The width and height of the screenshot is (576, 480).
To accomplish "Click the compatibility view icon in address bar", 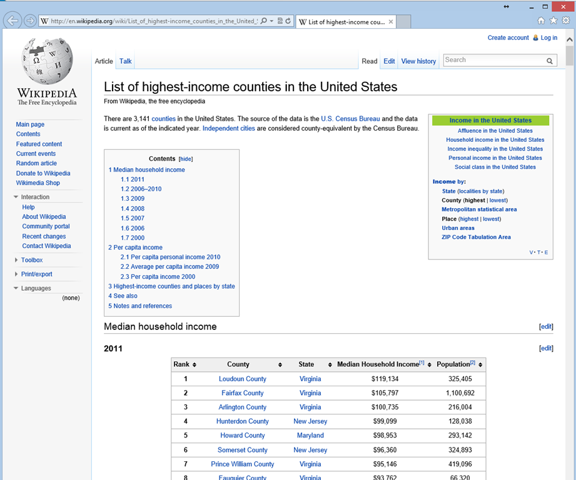I will (280, 21).
